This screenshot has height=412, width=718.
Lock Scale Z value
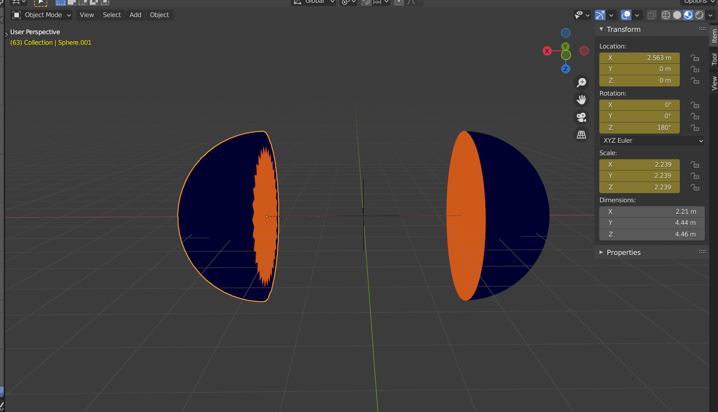point(695,187)
